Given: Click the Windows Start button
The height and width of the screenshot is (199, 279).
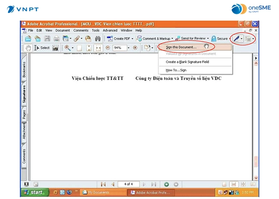Looking at the screenshot, I should point(35,193).
